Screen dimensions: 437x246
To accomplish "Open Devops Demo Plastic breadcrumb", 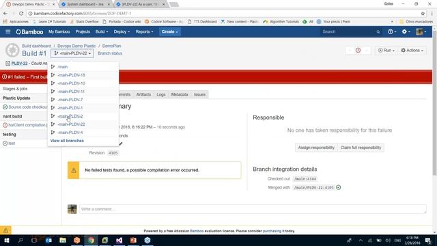I will 76,46.
